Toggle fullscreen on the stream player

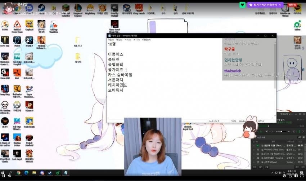302,176
